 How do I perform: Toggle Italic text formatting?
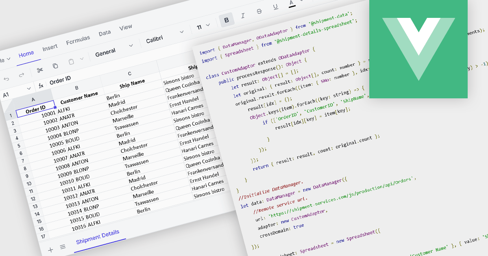(x=243, y=15)
